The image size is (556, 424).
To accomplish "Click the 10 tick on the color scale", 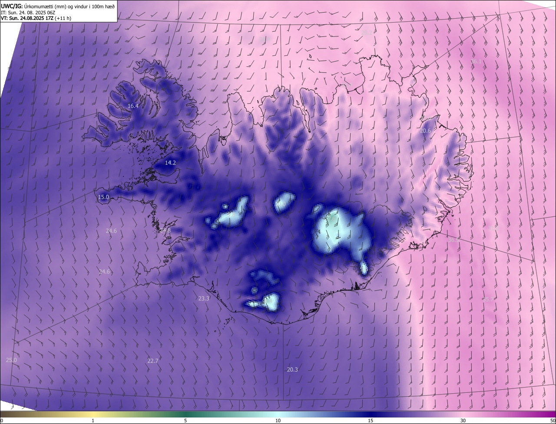I will pyautogui.click(x=278, y=421).
